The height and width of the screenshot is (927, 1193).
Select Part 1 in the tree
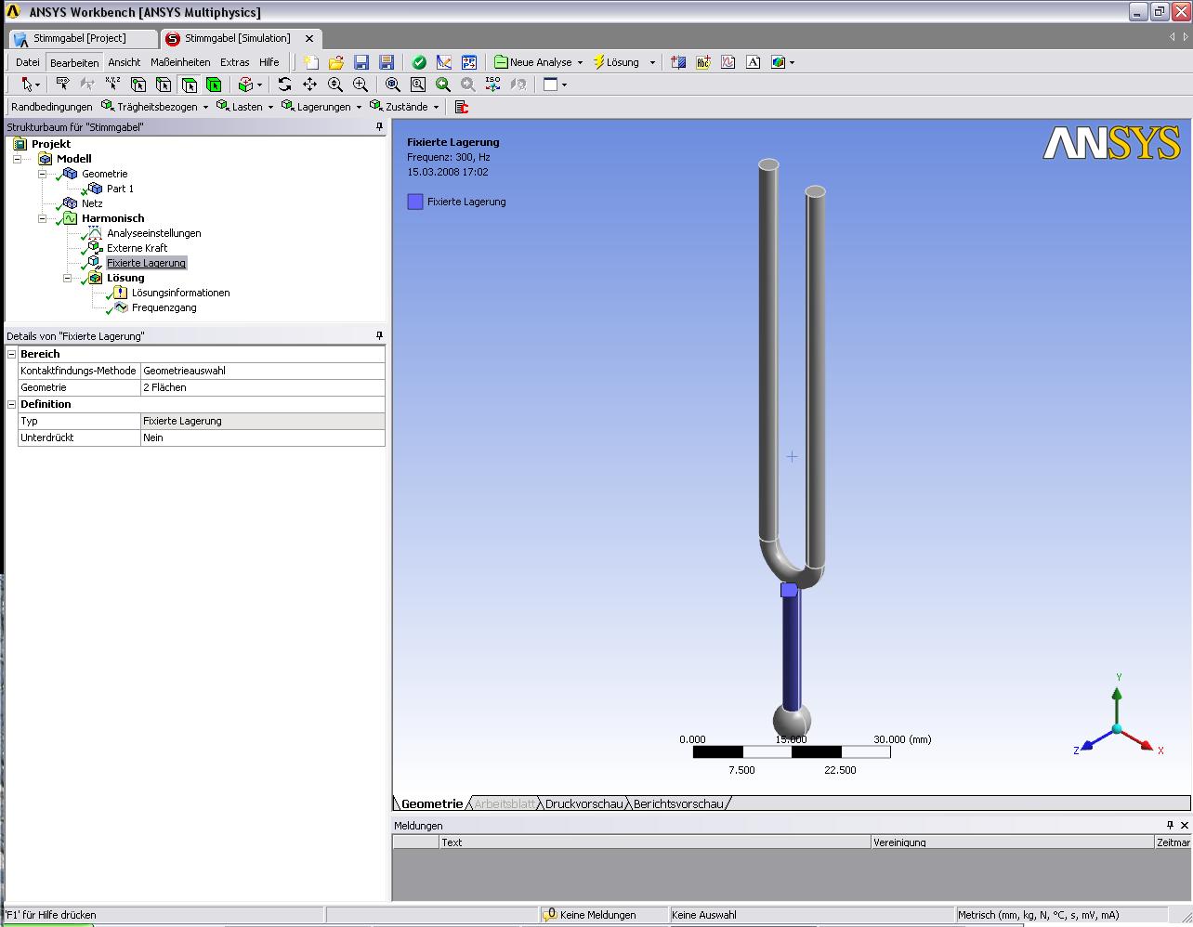point(120,189)
